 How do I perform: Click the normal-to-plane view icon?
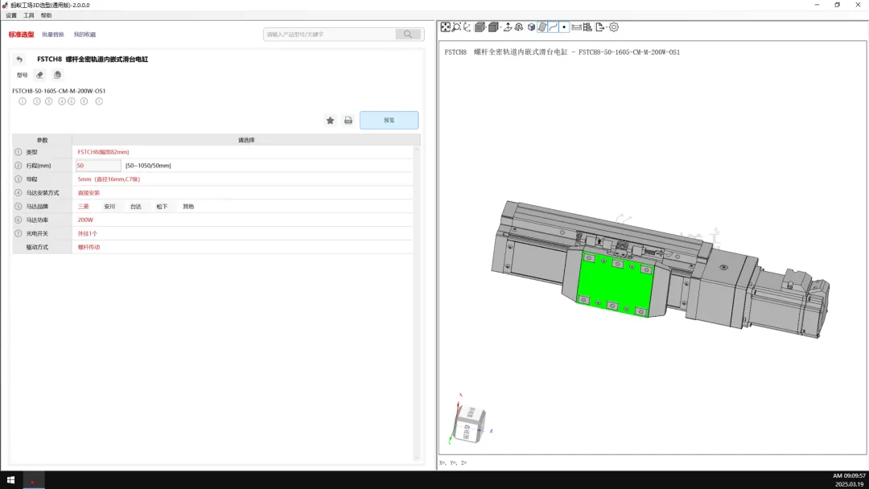(508, 27)
